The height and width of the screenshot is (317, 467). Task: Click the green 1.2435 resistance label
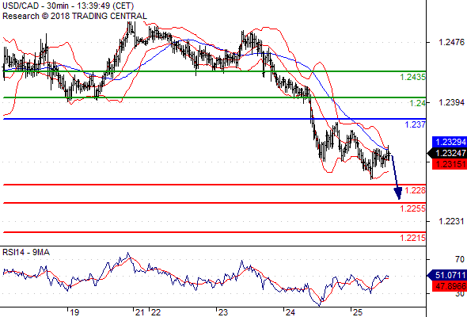(412, 77)
